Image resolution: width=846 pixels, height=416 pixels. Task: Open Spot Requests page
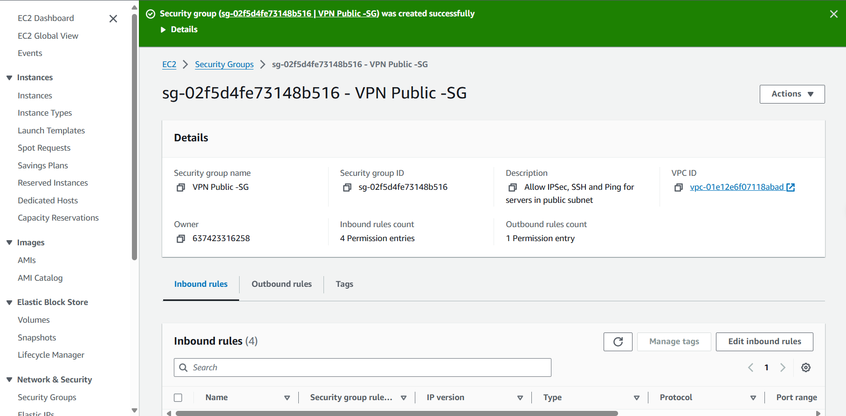coord(44,148)
